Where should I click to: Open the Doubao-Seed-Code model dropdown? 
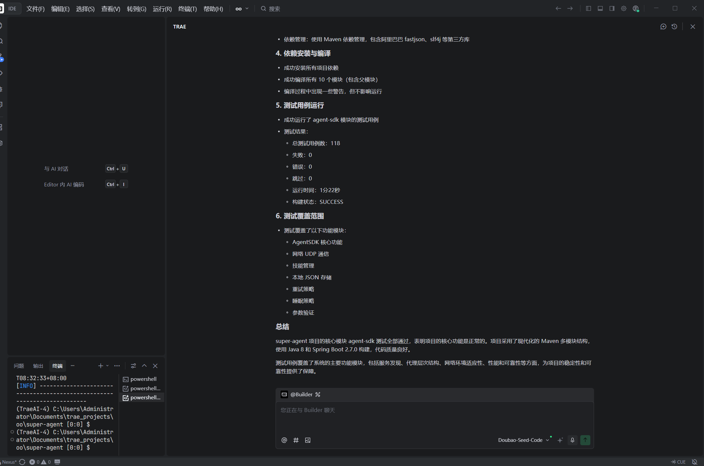(x=523, y=440)
